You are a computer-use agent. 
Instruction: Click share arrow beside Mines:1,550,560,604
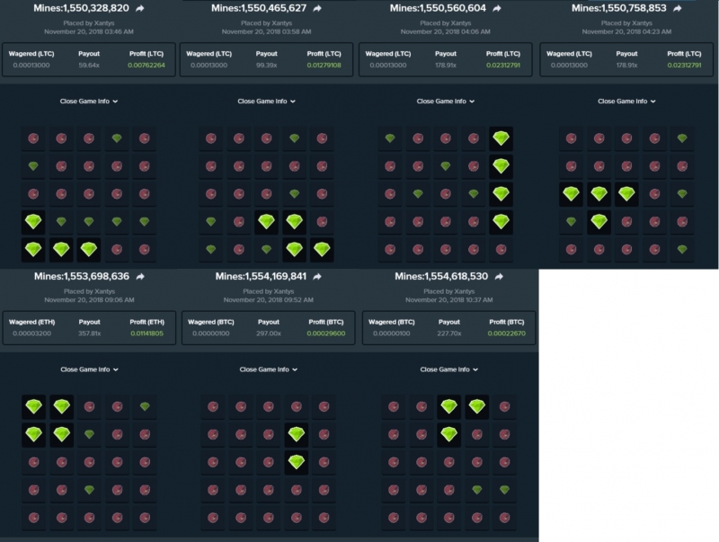tap(497, 8)
